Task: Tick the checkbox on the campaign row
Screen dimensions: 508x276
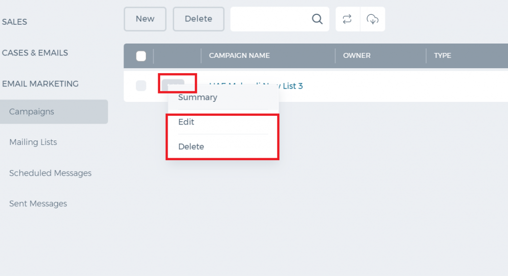Action: pyautogui.click(x=141, y=86)
